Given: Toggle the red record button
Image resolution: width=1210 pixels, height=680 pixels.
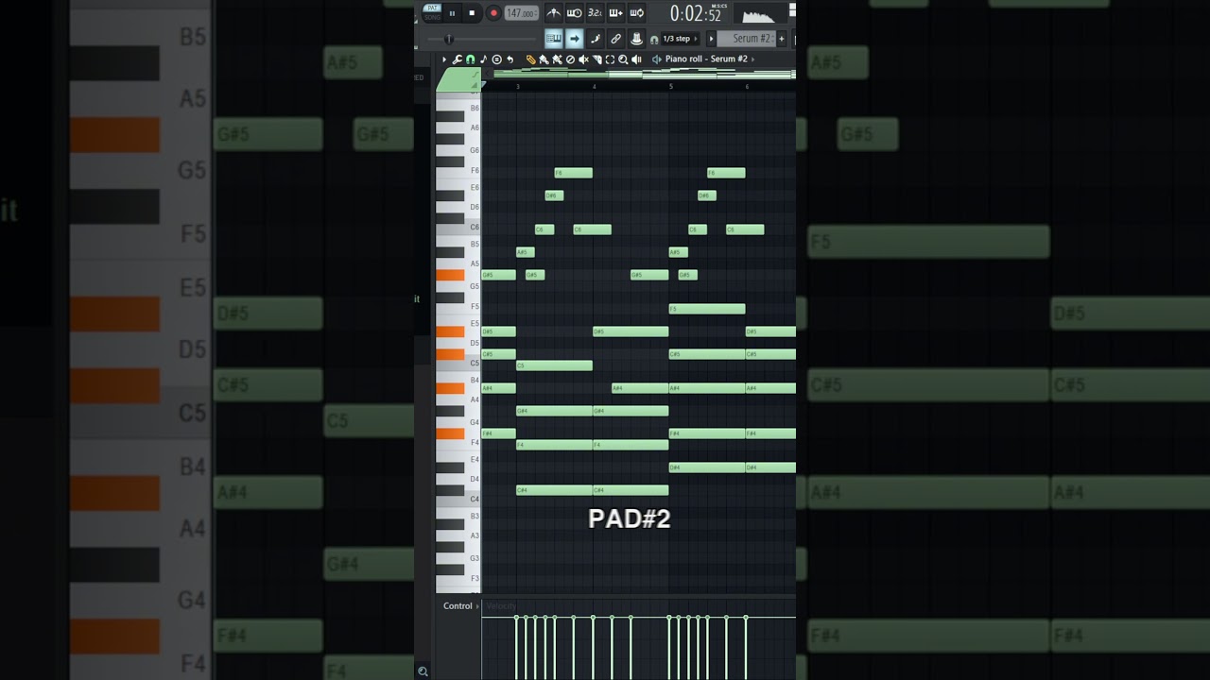Looking at the screenshot, I should (493, 13).
